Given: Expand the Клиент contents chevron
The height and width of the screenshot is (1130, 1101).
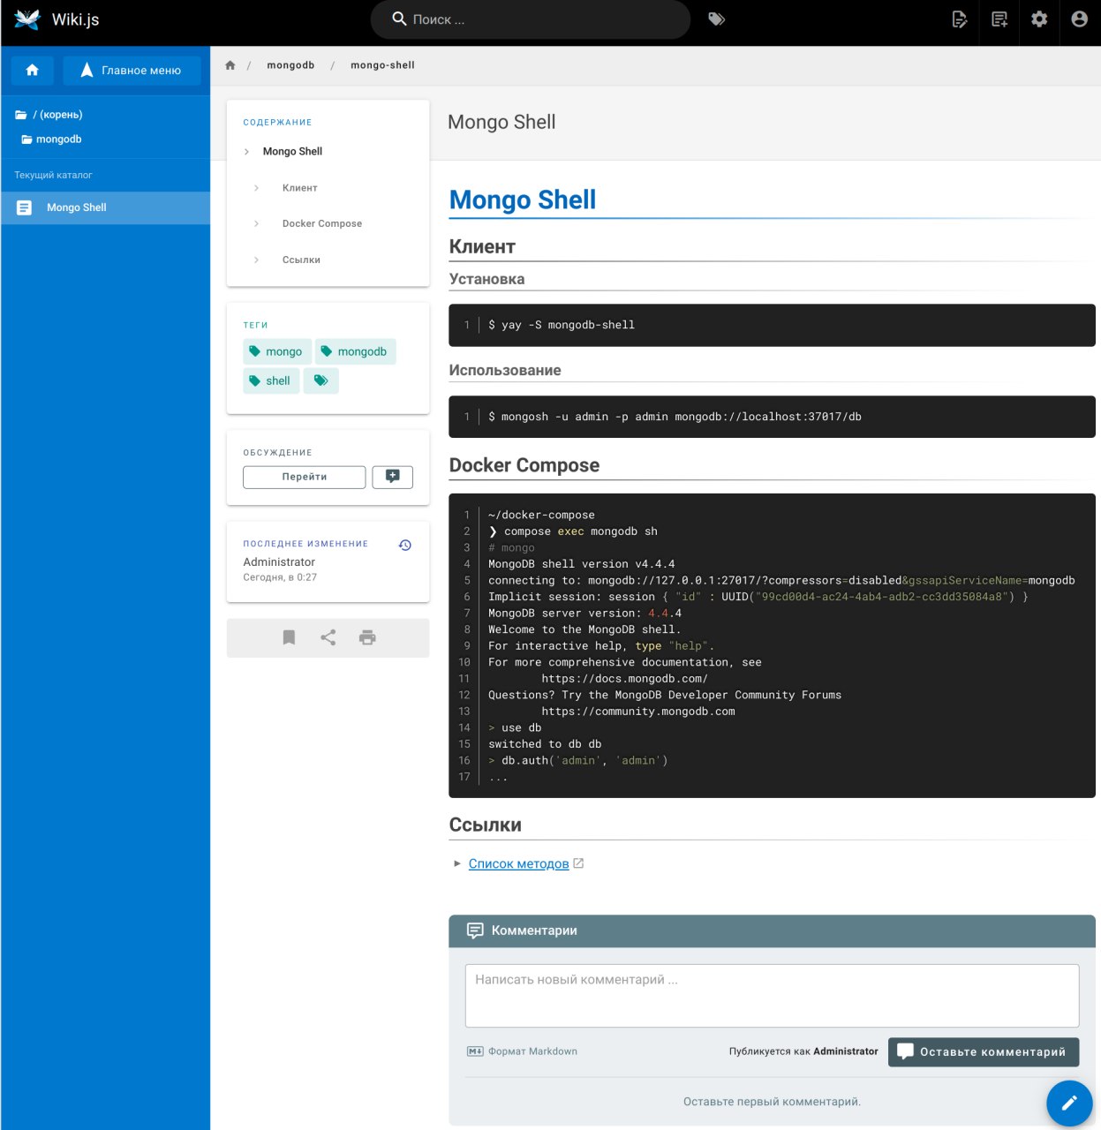Looking at the screenshot, I should [x=256, y=188].
